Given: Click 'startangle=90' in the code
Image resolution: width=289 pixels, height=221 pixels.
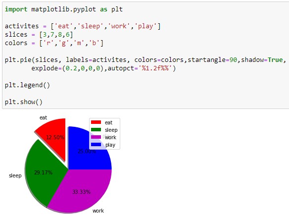Looking at the screenshot, I should 212,60.
